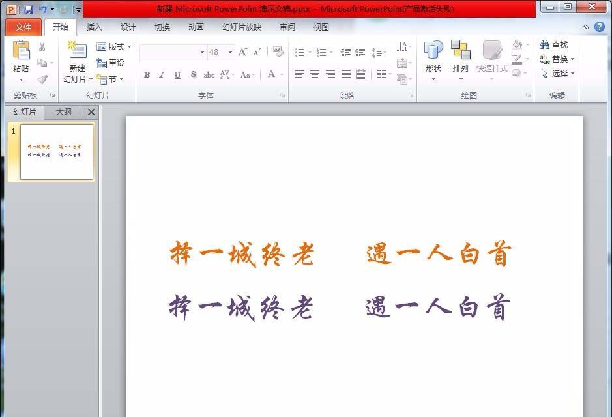
Task: Switch to the Transitions (切换) tab
Action: (x=162, y=27)
